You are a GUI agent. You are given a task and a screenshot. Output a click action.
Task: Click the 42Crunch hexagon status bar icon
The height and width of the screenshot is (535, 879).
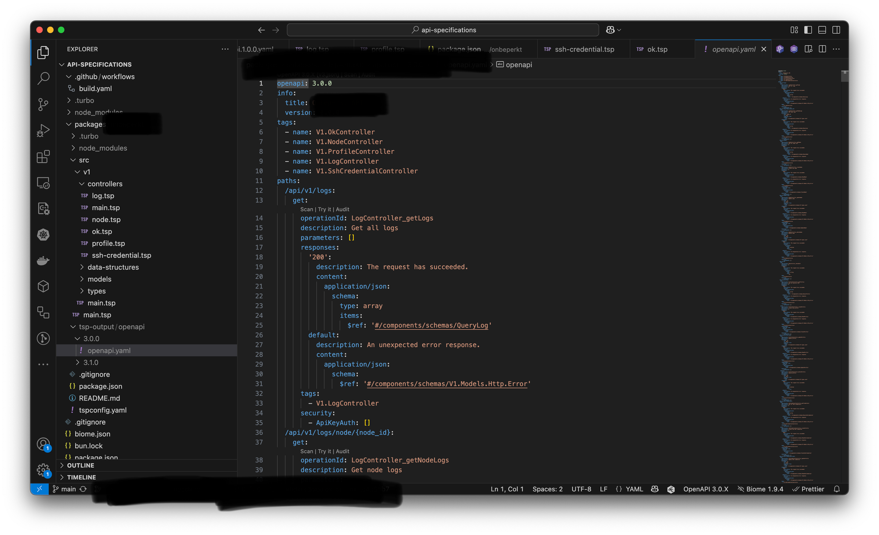[x=671, y=489]
